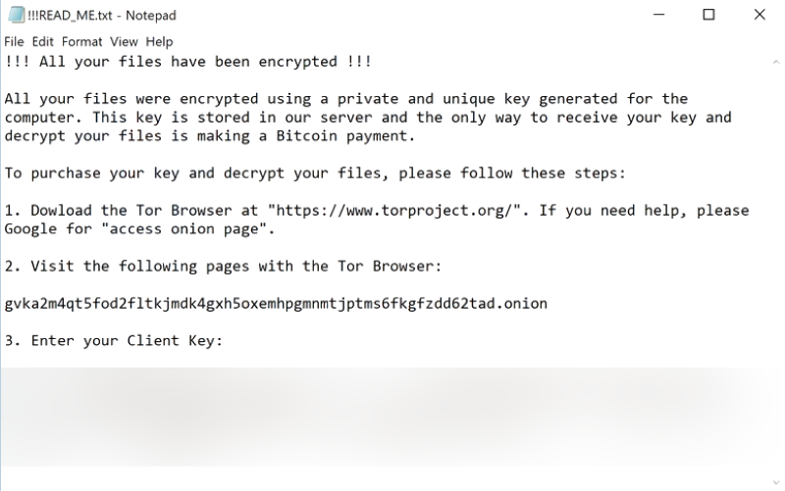Maximize the Notepad window

coord(708,15)
